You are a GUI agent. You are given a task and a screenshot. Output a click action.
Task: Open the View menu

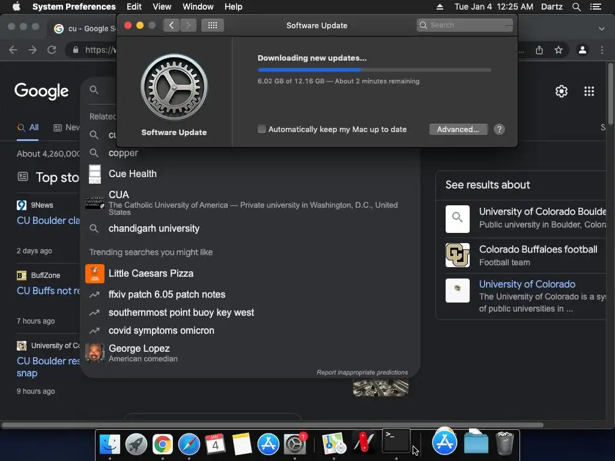[x=162, y=7]
